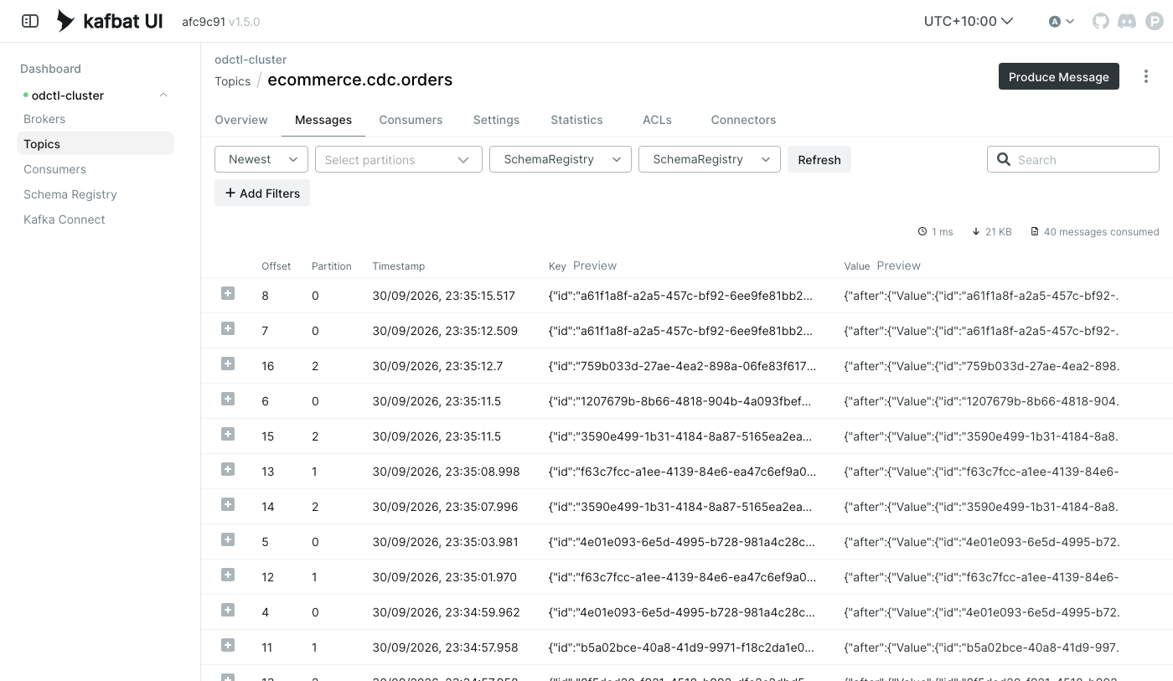The width and height of the screenshot is (1173, 681).
Task: Expand message row with offset 13
Action: pos(228,469)
